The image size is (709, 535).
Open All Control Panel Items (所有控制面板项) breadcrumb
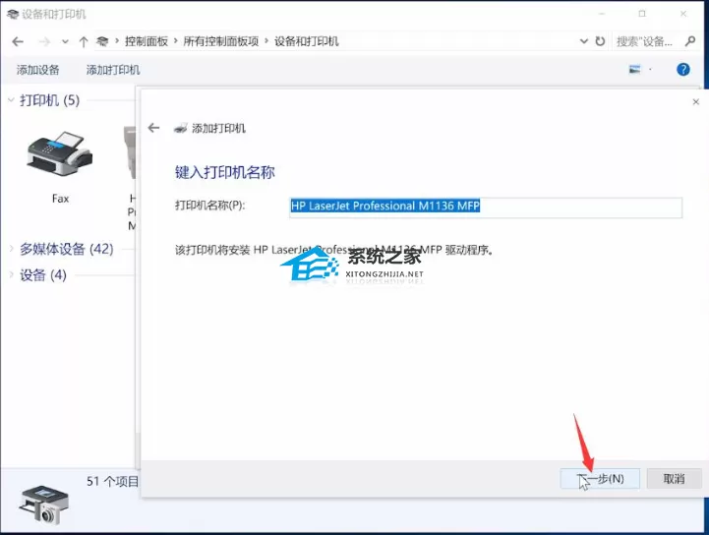pos(220,41)
